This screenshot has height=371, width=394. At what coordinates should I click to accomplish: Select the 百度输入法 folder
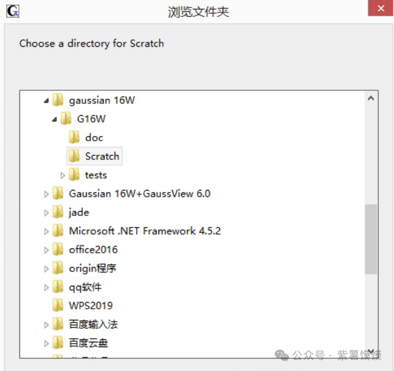(x=93, y=324)
